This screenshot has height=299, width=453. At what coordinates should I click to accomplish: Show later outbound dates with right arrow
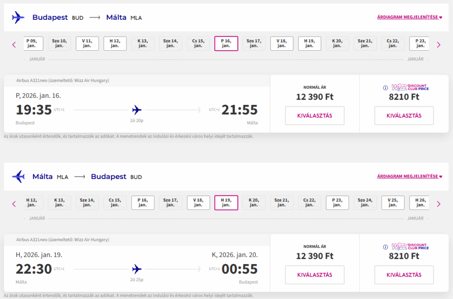[x=438, y=44]
